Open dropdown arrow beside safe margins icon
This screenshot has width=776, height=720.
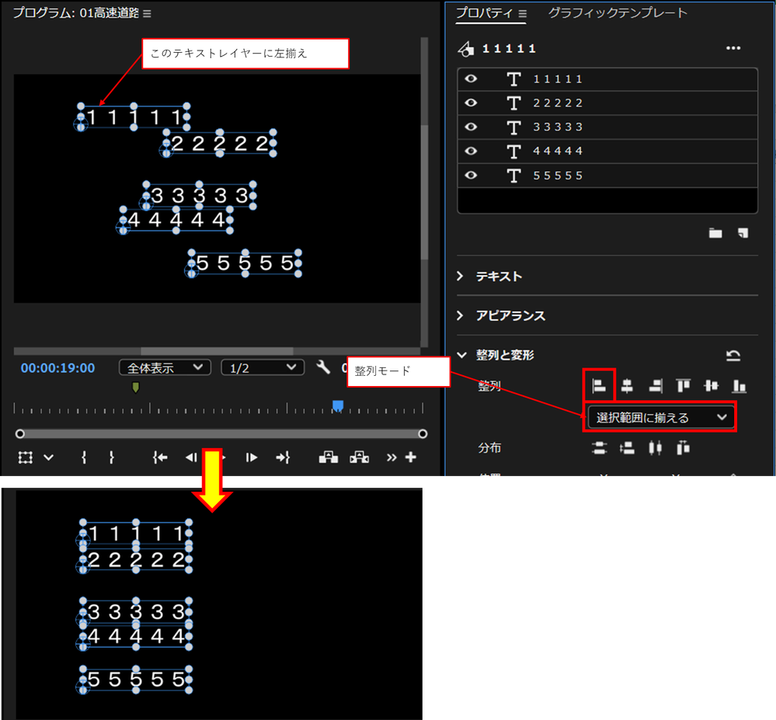pyautogui.click(x=48, y=457)
